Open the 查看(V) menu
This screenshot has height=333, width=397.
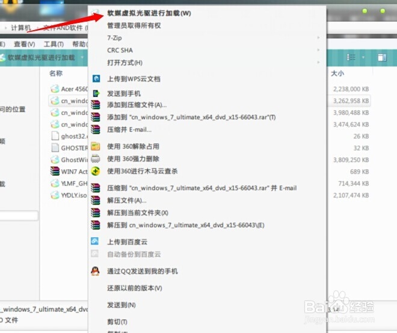(x=24, y=45)
